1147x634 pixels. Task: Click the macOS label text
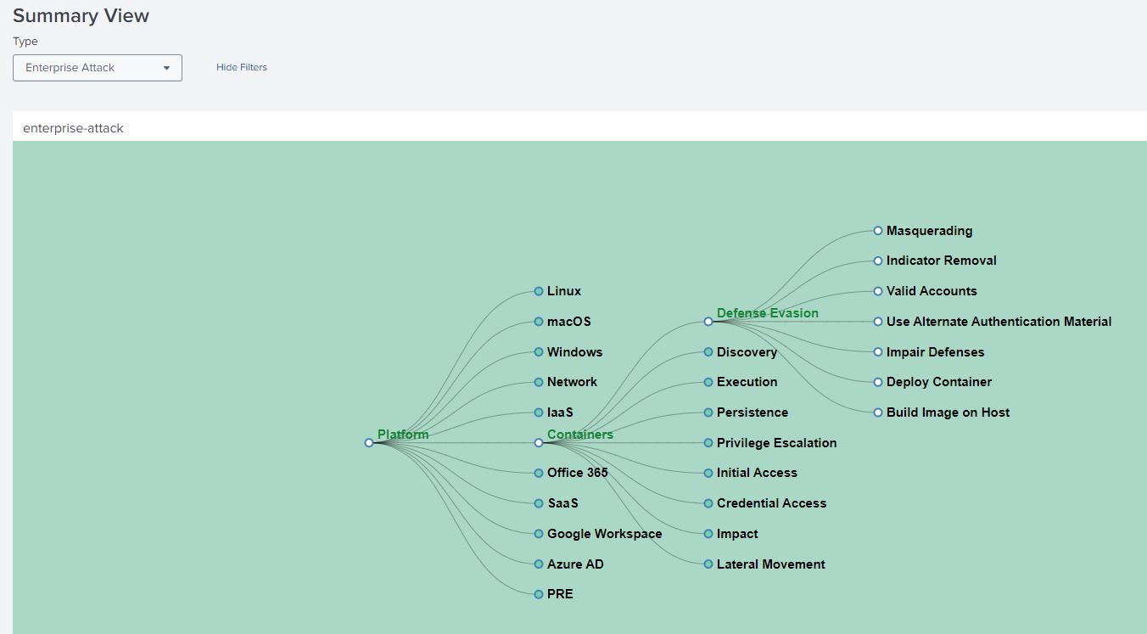click(x=569, y=322)
